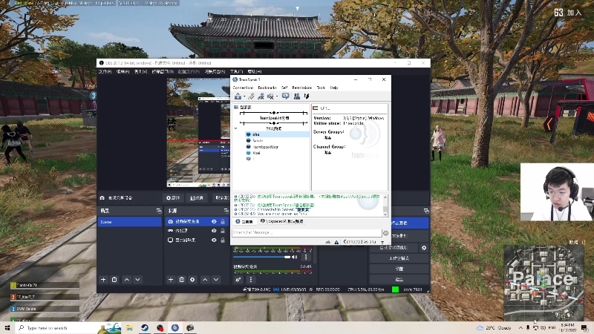The height and width of the screenshot is (334, 594).
Task: Open dropdown arrow in TeamSpeak status bar
Action: pos(382,242)
